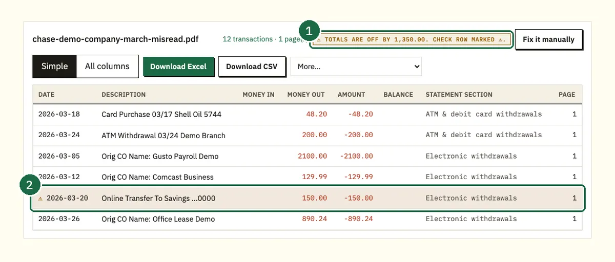
Task: Click Electronic withdrawals in Comcast Business row
Action: 471,177
